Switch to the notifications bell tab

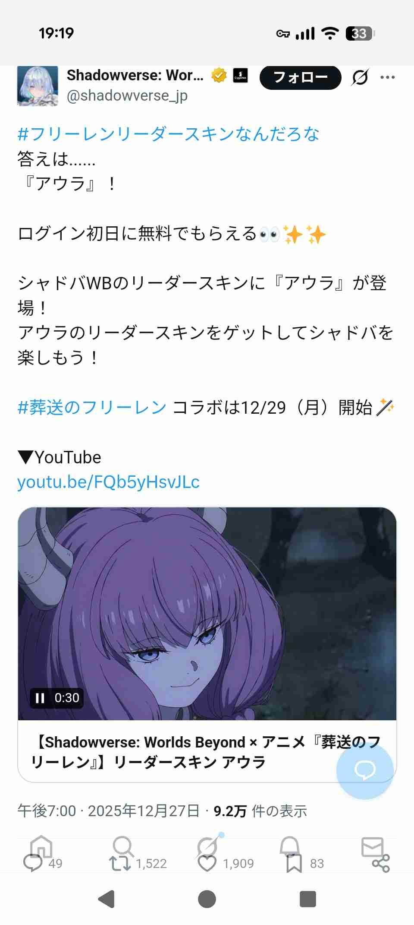click(x=290, y=846)
